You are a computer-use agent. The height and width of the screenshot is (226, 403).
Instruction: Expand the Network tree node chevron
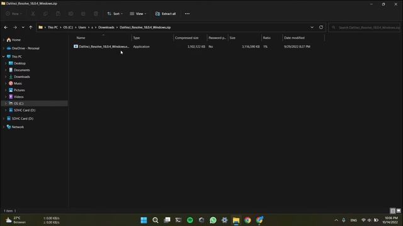(4, 127)
